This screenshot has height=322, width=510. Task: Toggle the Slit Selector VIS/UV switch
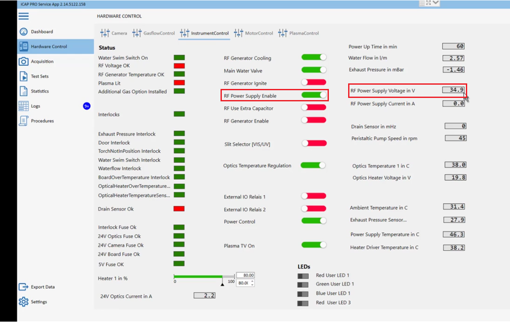(314, 143)
